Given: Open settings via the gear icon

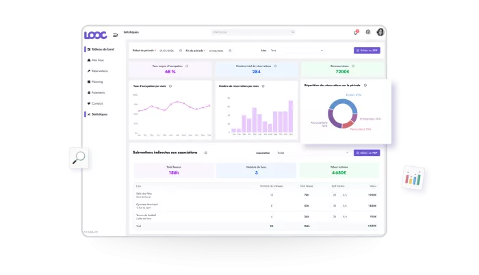Looking at the screenshot, I should coord(368,31).
